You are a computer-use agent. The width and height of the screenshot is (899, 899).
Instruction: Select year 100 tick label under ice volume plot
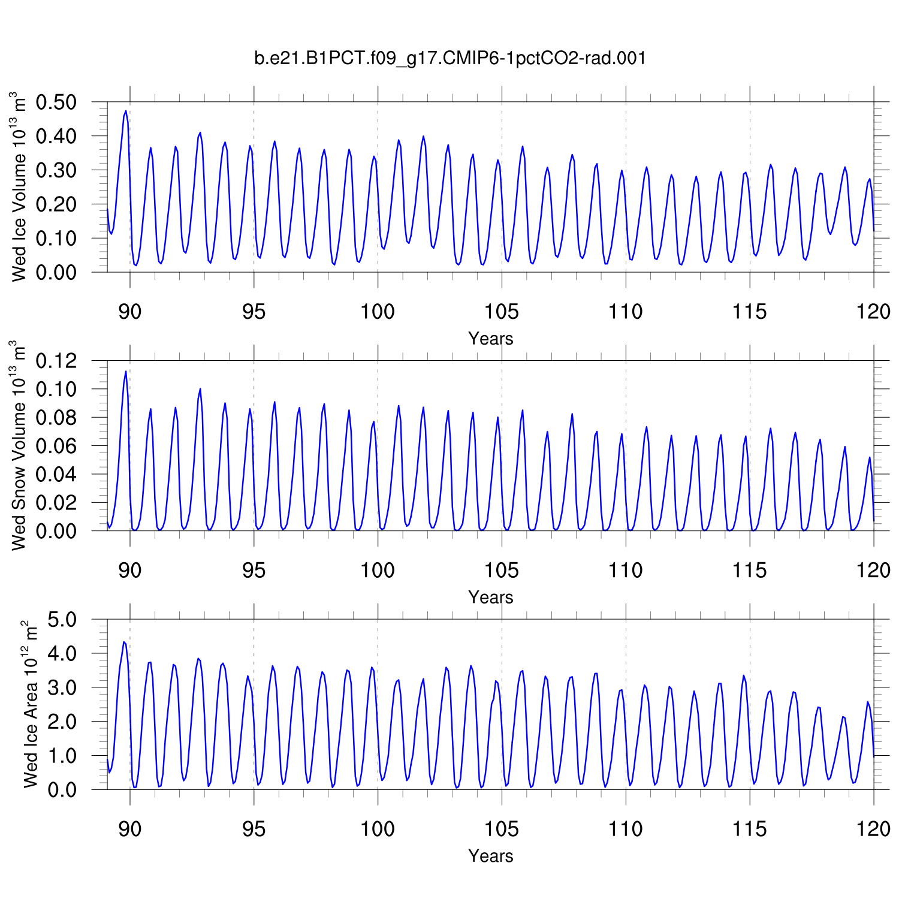[x=377, y=312]
